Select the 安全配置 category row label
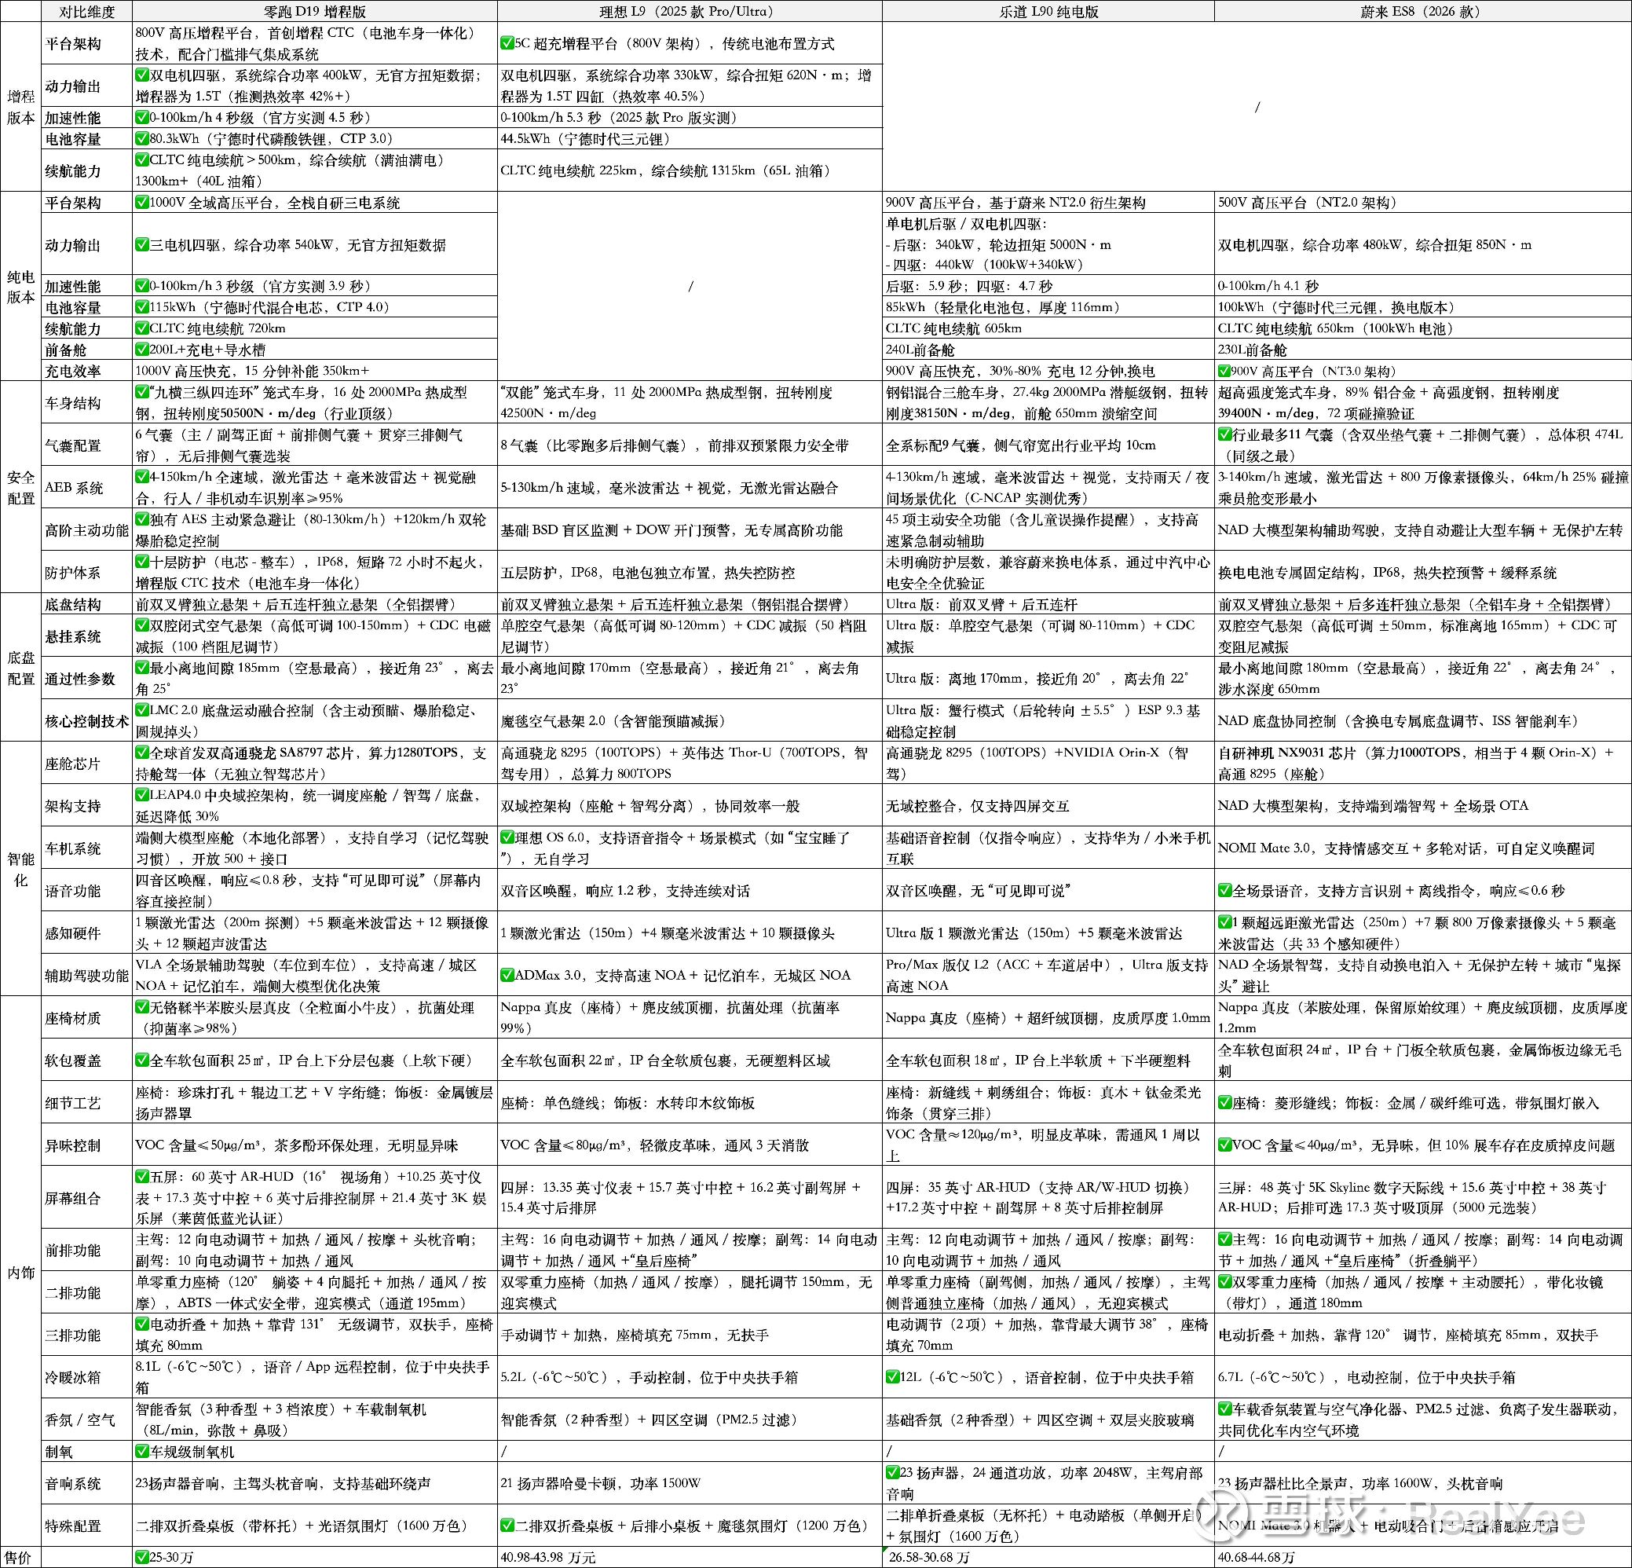The width and height of the screenshot is (1632, 1568). [x=21, y=487]
